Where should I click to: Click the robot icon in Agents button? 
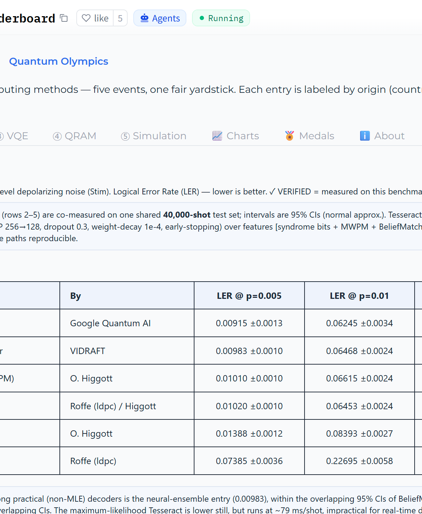[x=145, y=18]
